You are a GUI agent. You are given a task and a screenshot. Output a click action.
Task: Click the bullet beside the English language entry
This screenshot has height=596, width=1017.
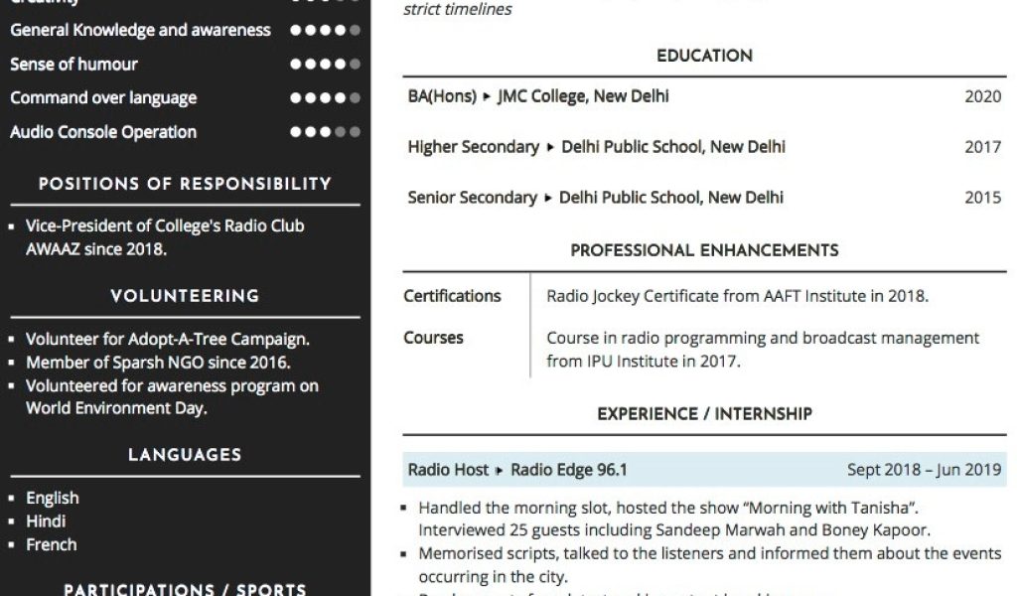click(x=12, y=499)
